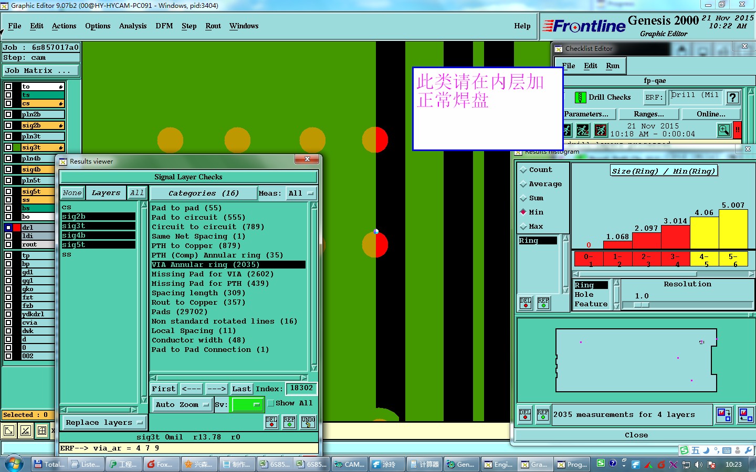Screen dimensions: 756x472
Task: Toggle display checkbox for layer 'rout'
Action: click(x=8, y=244)
